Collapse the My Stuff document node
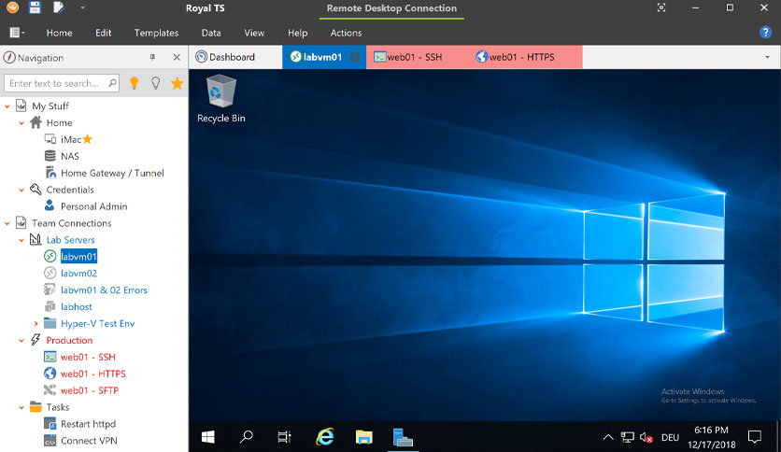Screen dimensions: 781x452 7,106
